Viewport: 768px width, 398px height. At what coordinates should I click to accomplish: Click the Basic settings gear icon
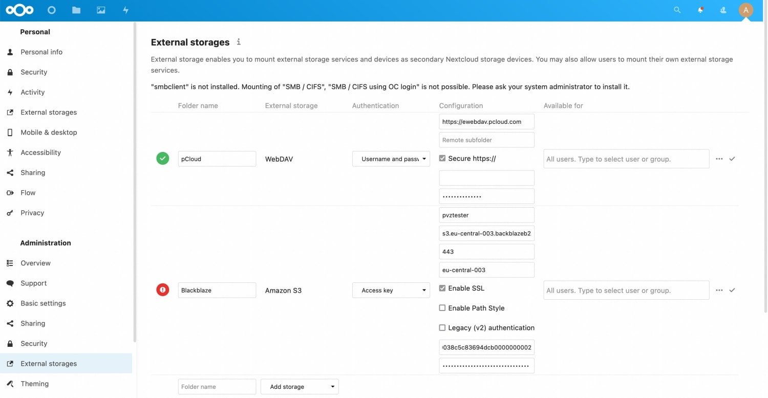click(10, 303)
